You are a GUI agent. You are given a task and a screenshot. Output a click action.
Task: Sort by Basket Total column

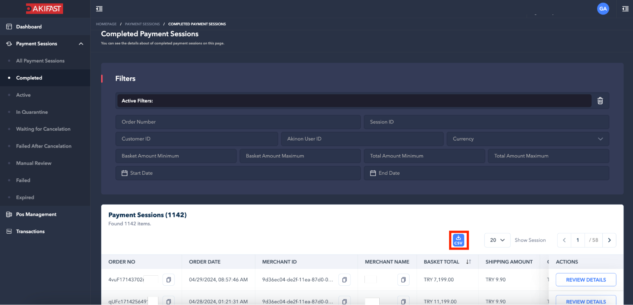pyautogui.click(x=468, y=262)
